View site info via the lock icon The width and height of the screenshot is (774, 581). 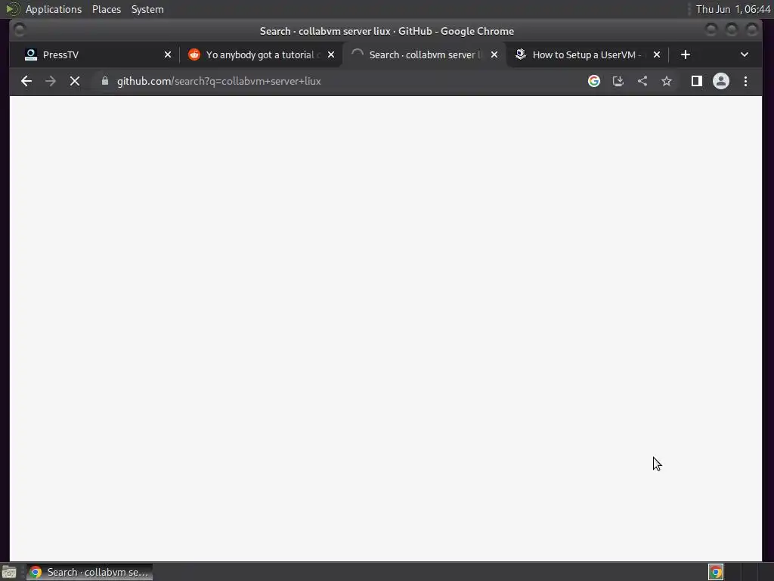click(104, 81)
